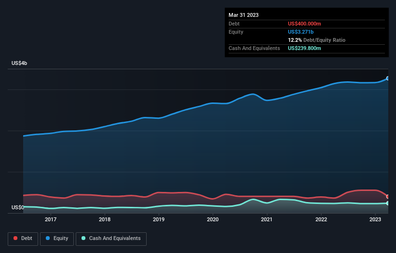Click the red Debt endpoint marker
The image size is (396, 253).
[x=388, y=196]
